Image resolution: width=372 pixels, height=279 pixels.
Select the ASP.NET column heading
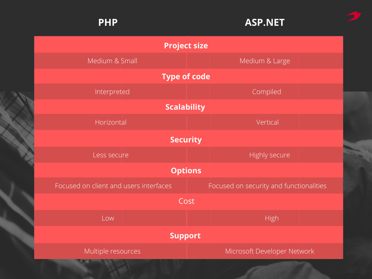coord(264,23)
